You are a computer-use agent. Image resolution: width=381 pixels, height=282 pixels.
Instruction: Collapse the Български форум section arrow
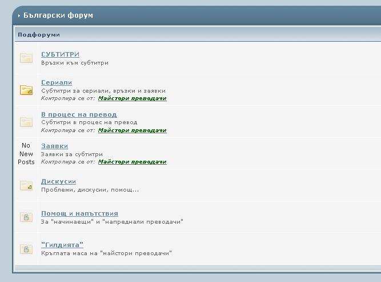click(x=19, y=16)
